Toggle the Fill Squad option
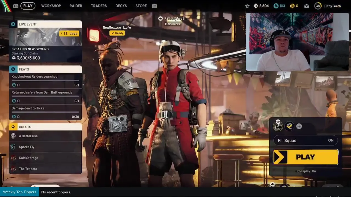The image size is (351, 197). point(306,140)
